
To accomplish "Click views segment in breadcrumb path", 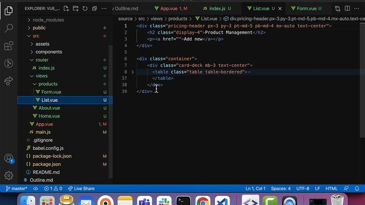I will [156, 19].
